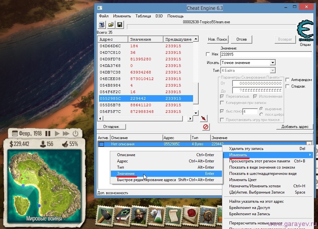Toggle Копируемая при записи checkbox
Viewport: 318px width, 229px height.
pyautogui.click(x=222, y=103)
